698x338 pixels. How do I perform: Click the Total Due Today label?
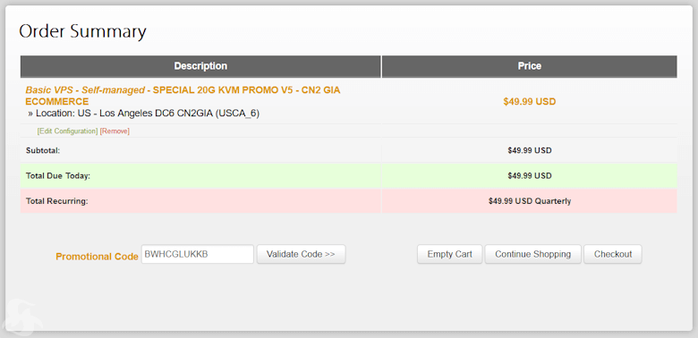click(x=58, y=176)
